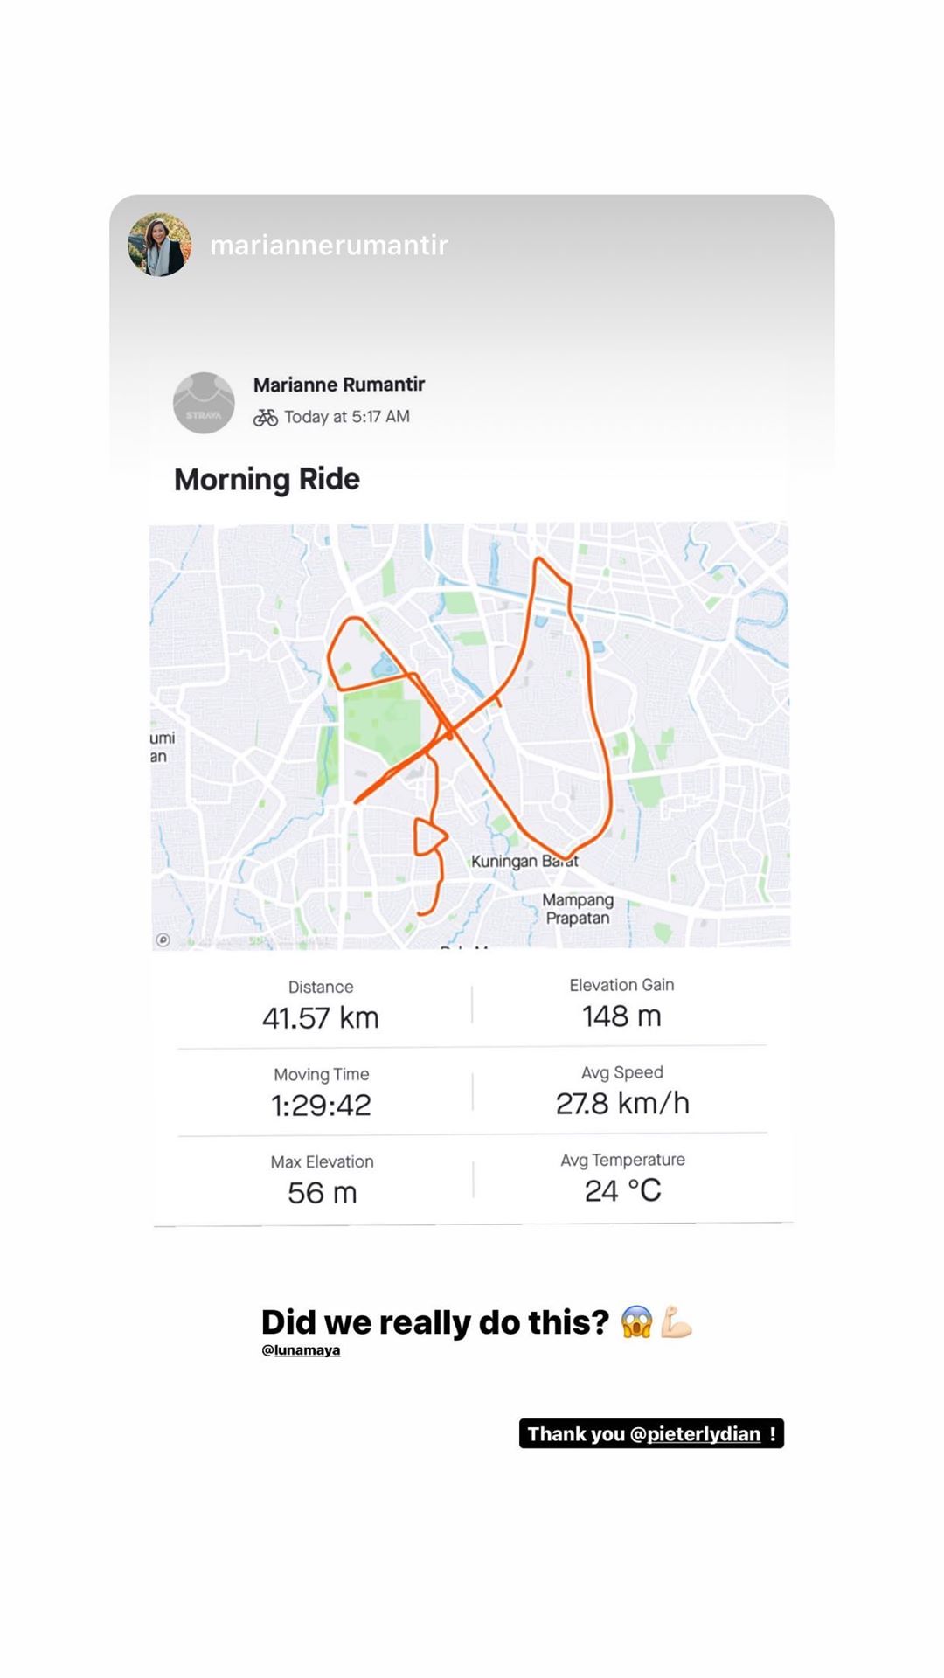944x1678 pixels.
Task: Open the Marianne Rumantir athlete name
Action: pos(339,385)
